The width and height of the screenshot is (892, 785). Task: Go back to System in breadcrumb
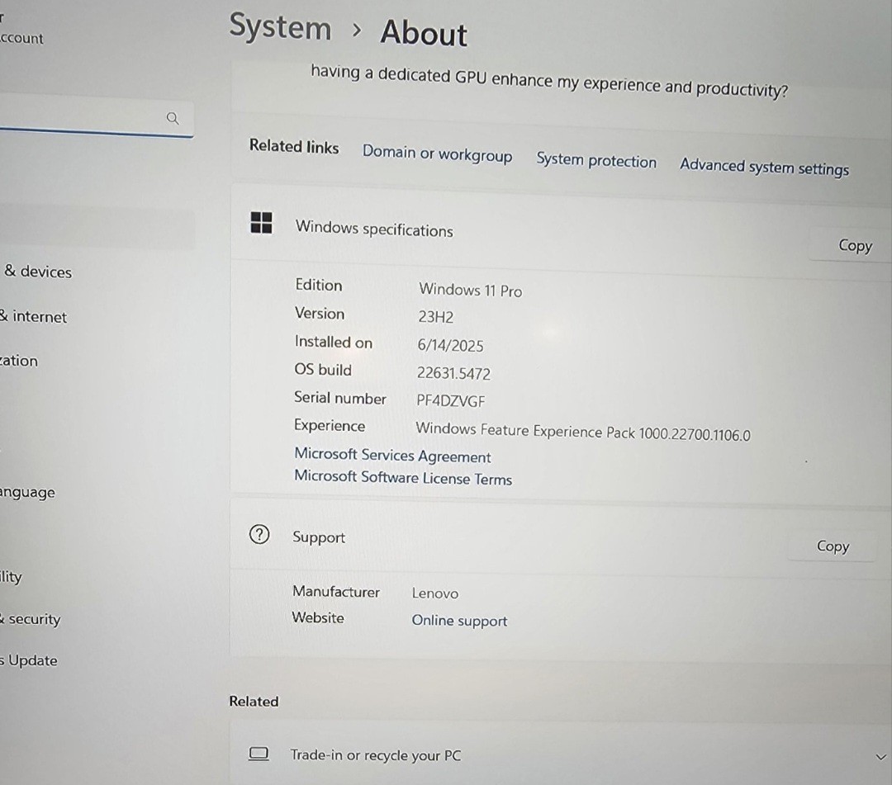pyautogui.click(x=280, y=27)
